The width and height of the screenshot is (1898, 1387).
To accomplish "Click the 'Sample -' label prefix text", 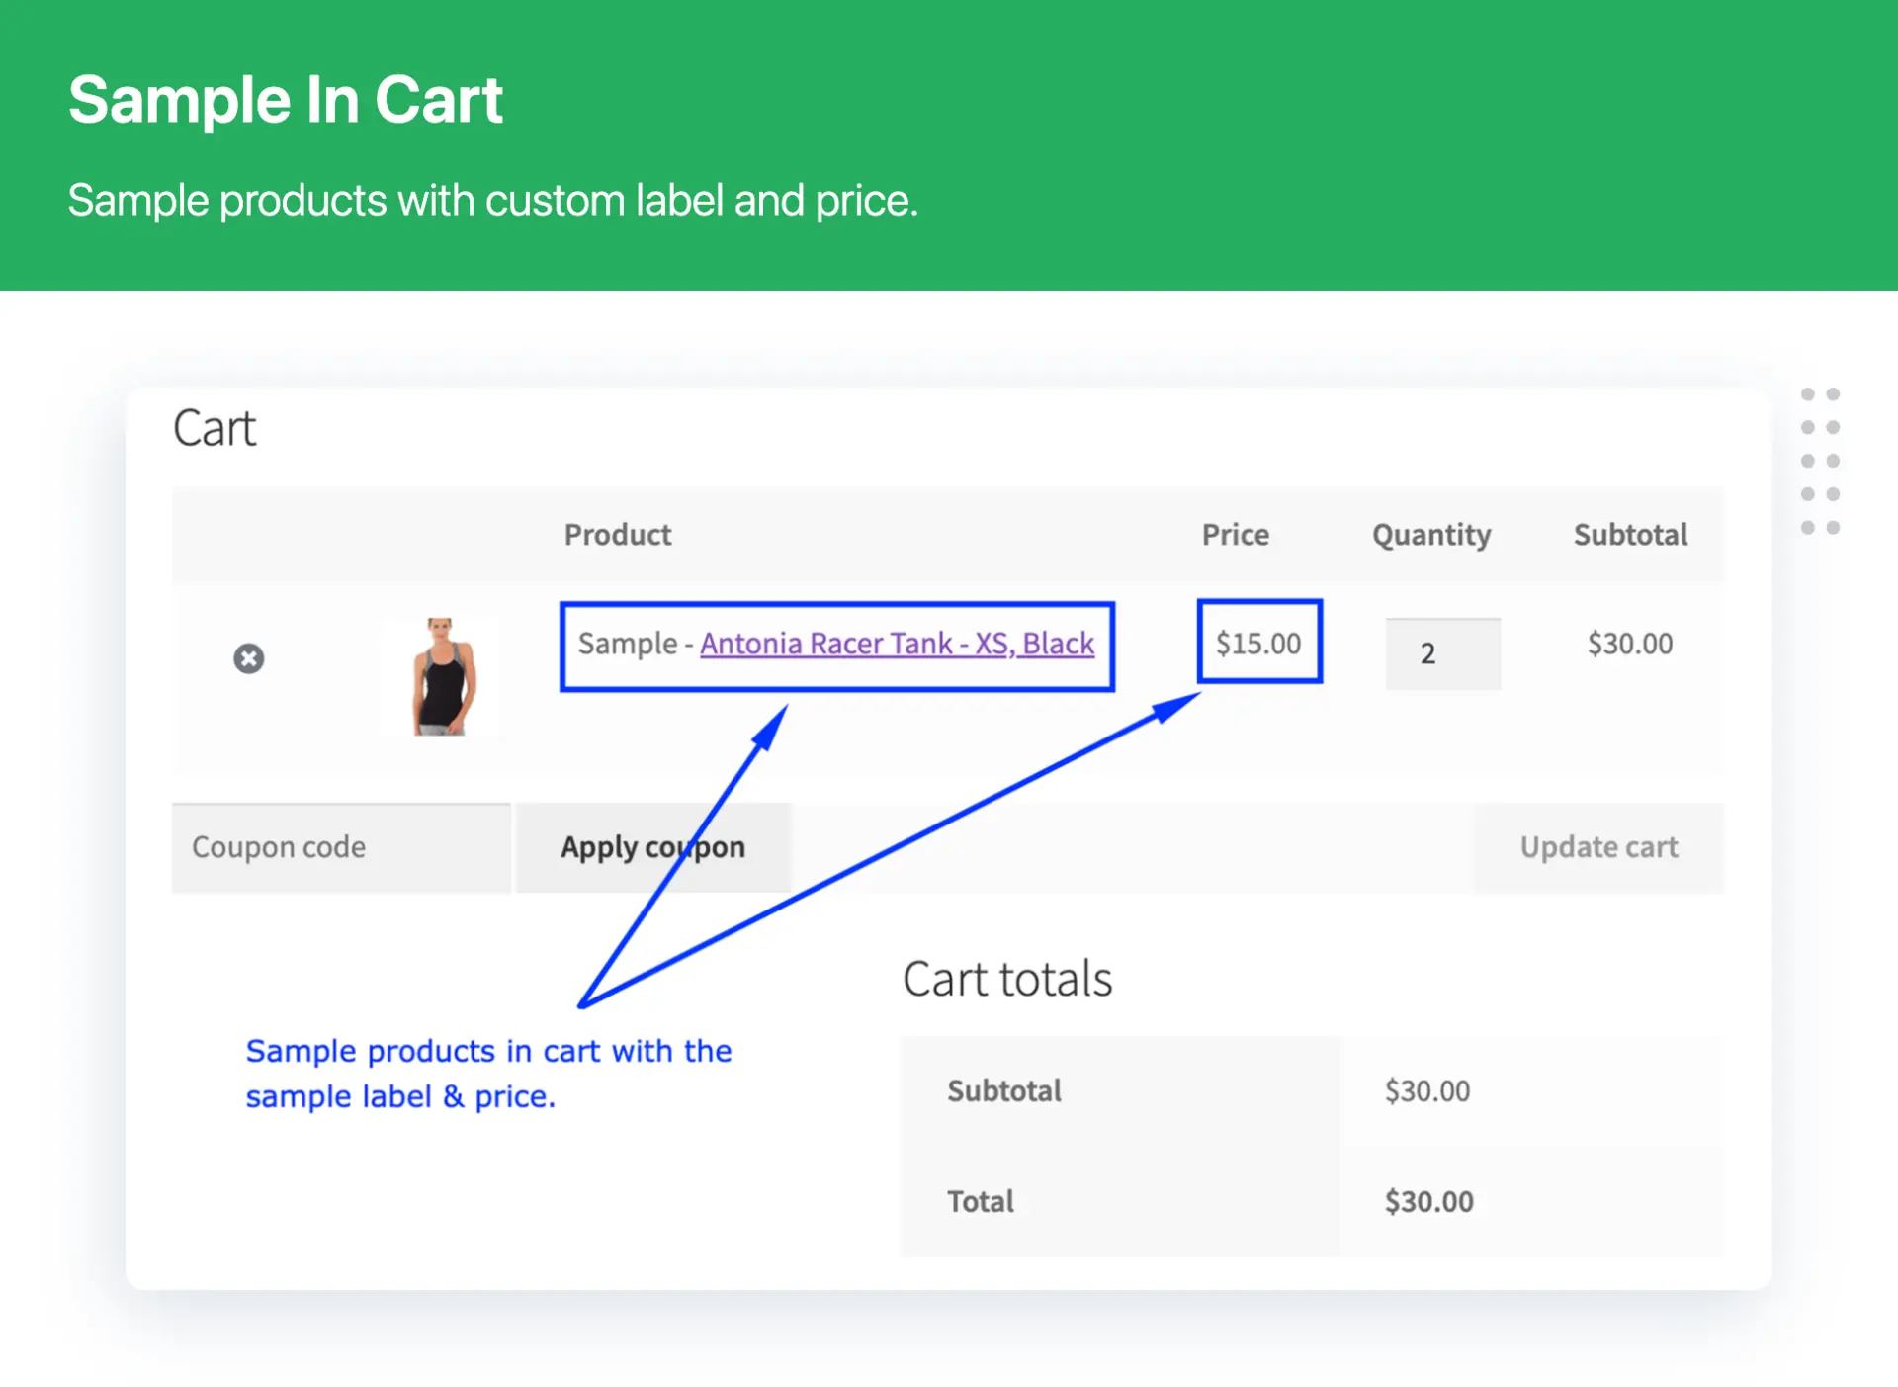I will click(x=636, y=644).
